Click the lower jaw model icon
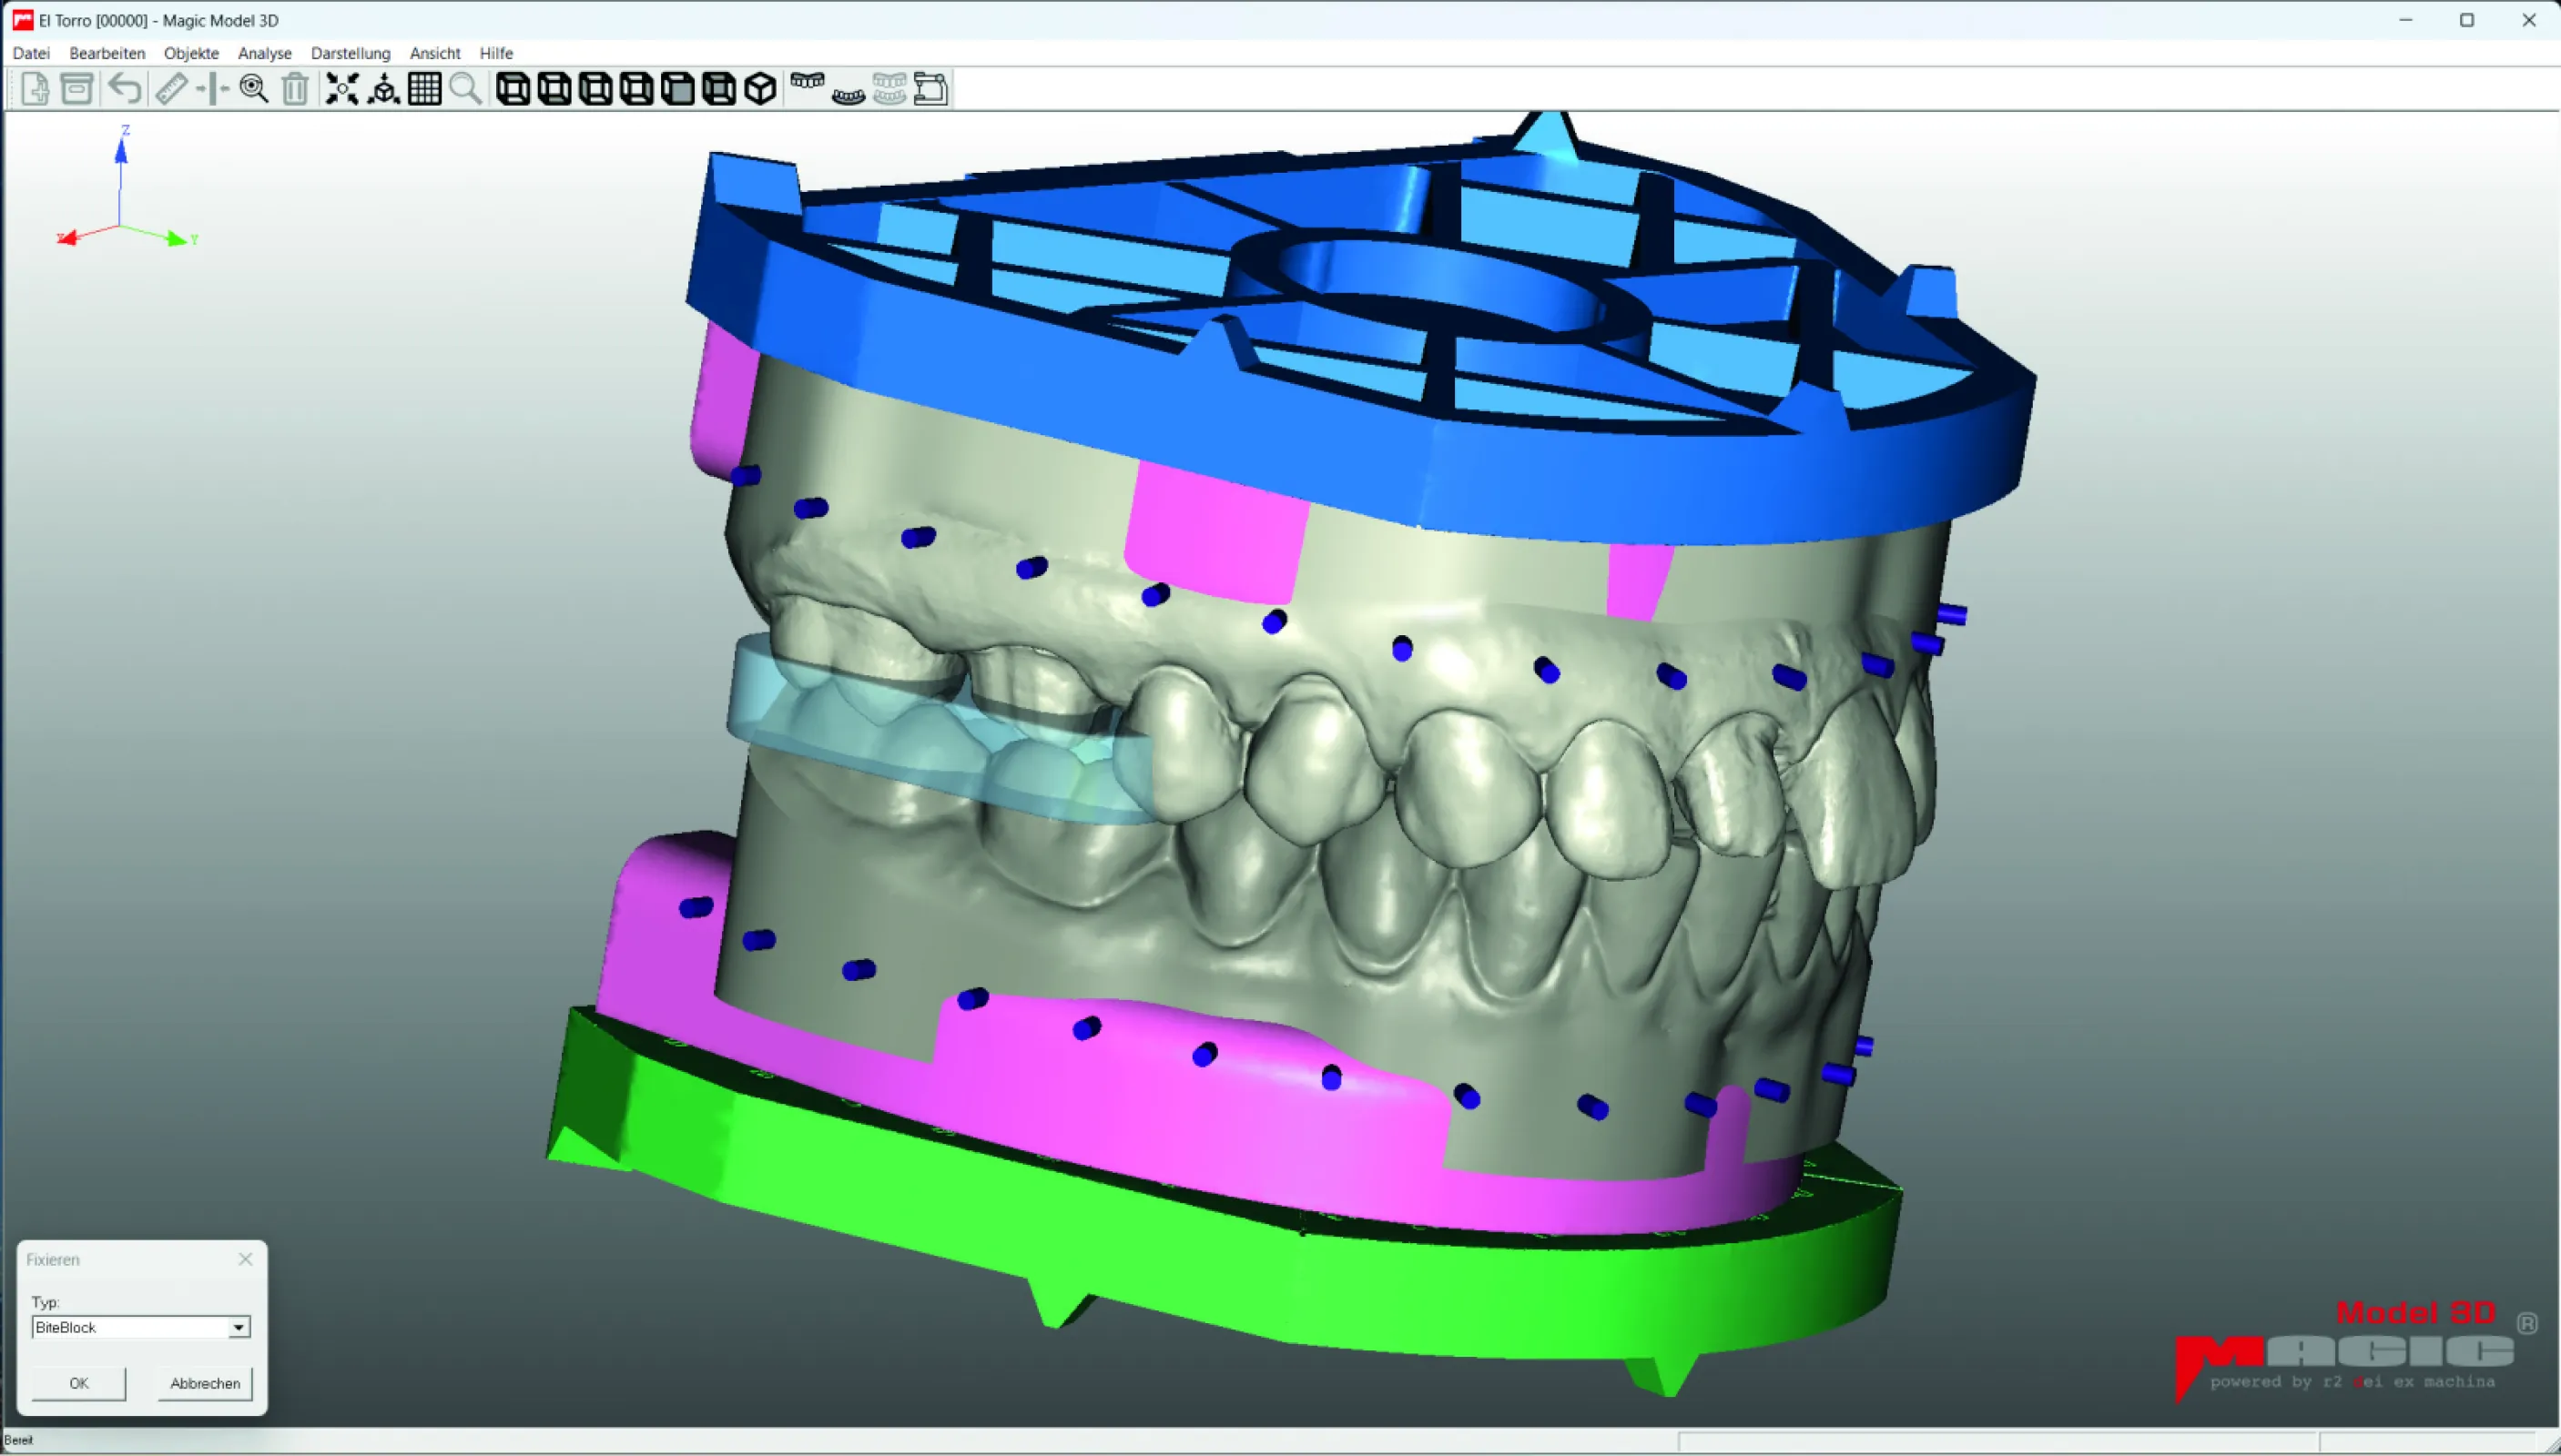The image size is (2561, 1456). (848, 92)
